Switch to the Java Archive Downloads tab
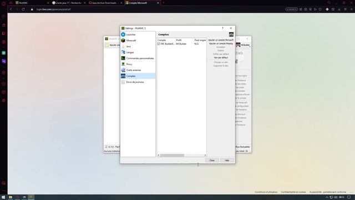 (105, 3)
